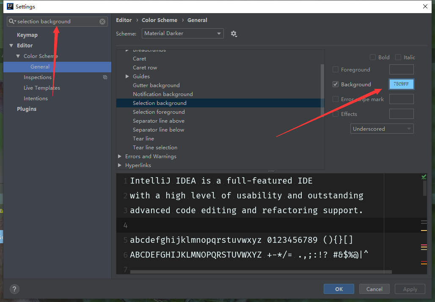Open the Effects color swatch
Viewport: 435px width, 302px height.
point(402,114)
